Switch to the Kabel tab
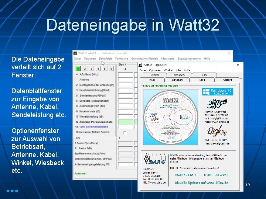Viewport: 266px width, 199px height. [x=202, y=80]
